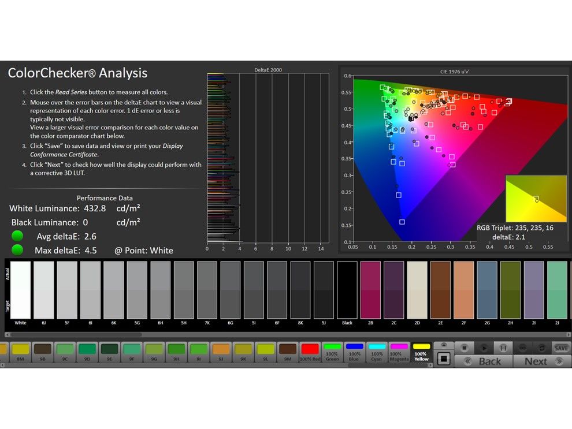Select the 5G gray comparator swatch
This screenshot has width=572, height=429.
pos(137,290)
